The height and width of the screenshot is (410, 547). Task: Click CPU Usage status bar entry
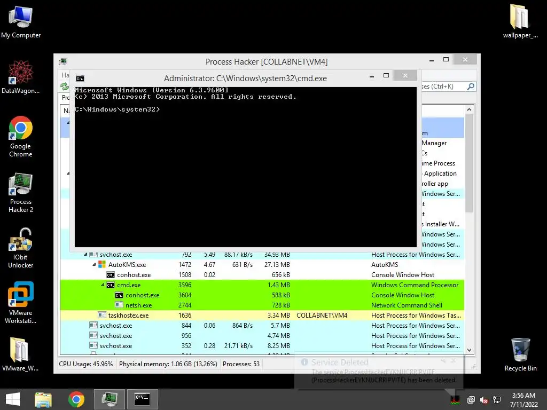[x=86, y=364]
